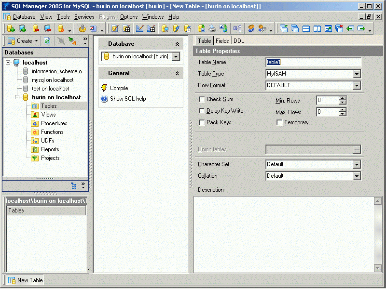Open new Query Builder icon with plus

click(151, 28)
